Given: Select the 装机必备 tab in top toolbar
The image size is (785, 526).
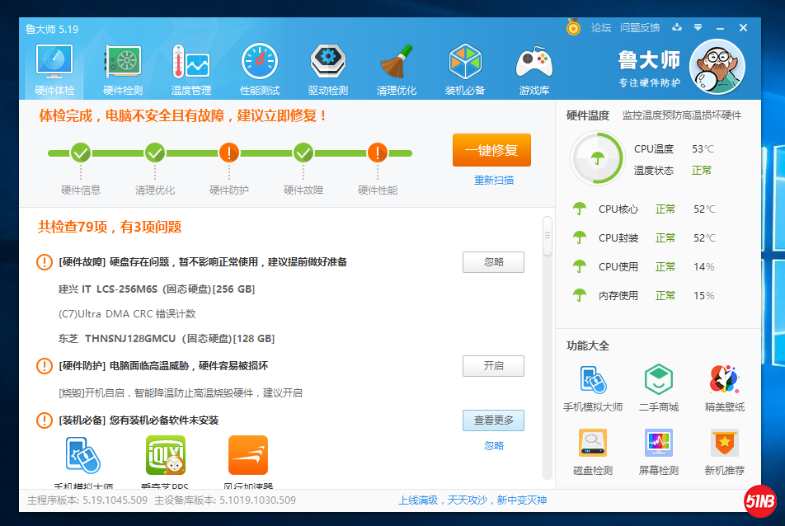Looking at the screenshot, I should [465, 69].
